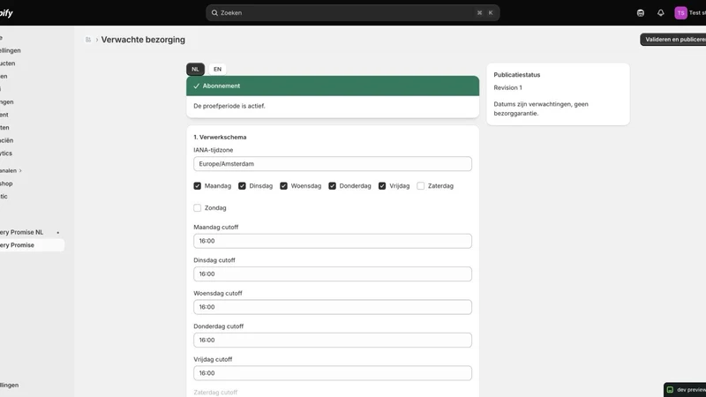The height and width of the screenshot is (397, 706).
Task: Uncheck the Vrijdag checkbox
Action: point(382,186)
